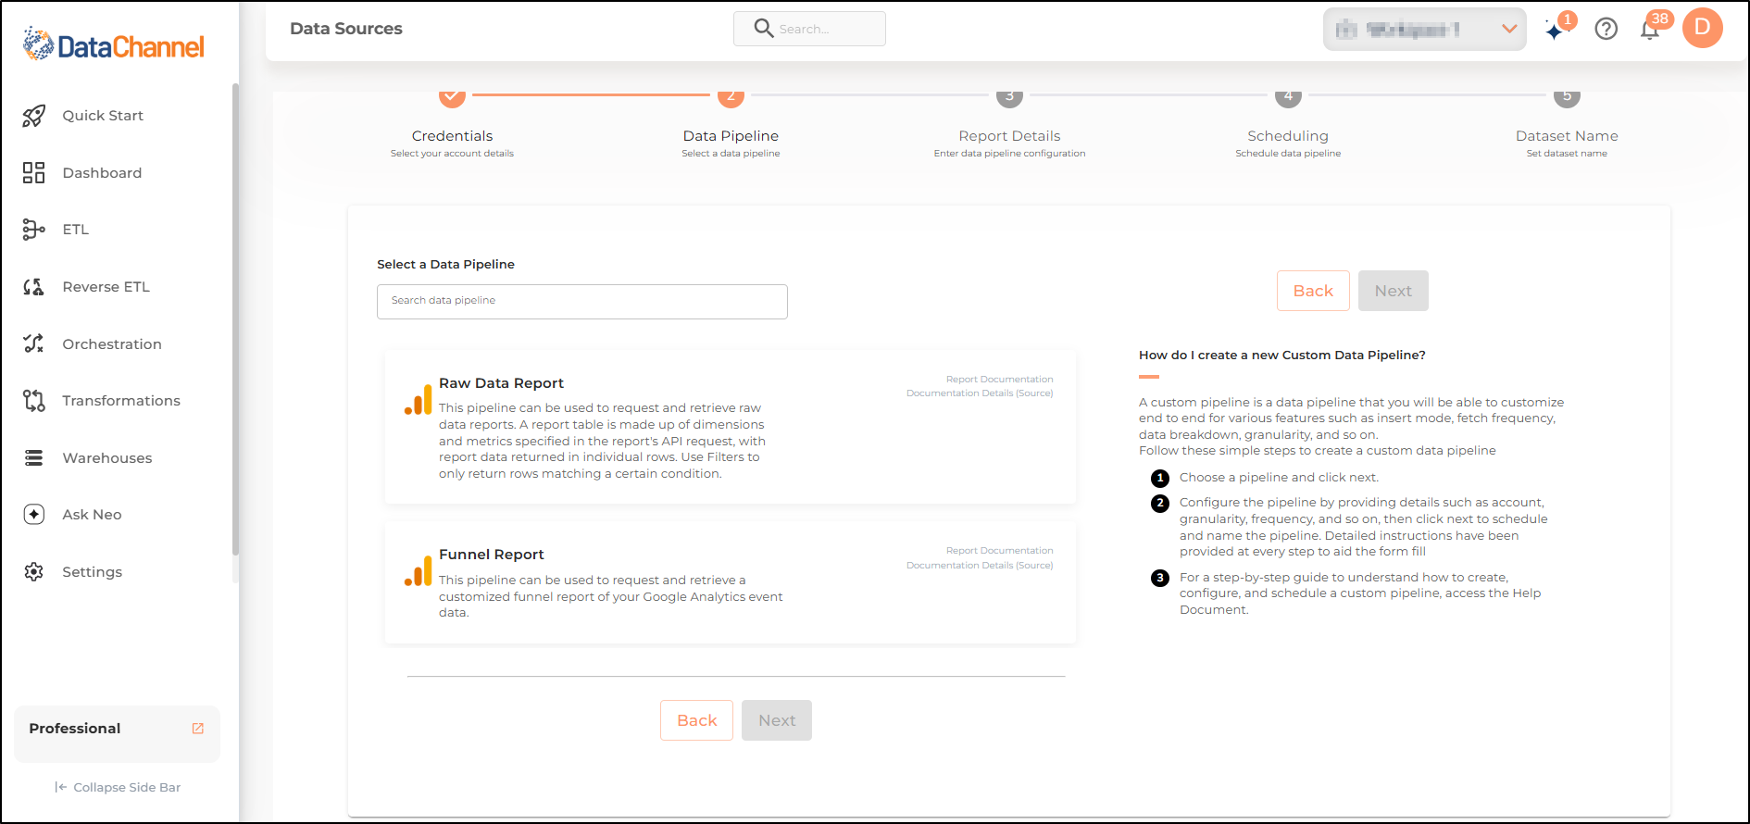Click the Professional plan card
This screenshot has height=824, width=1750.
(x=117, y=734)
